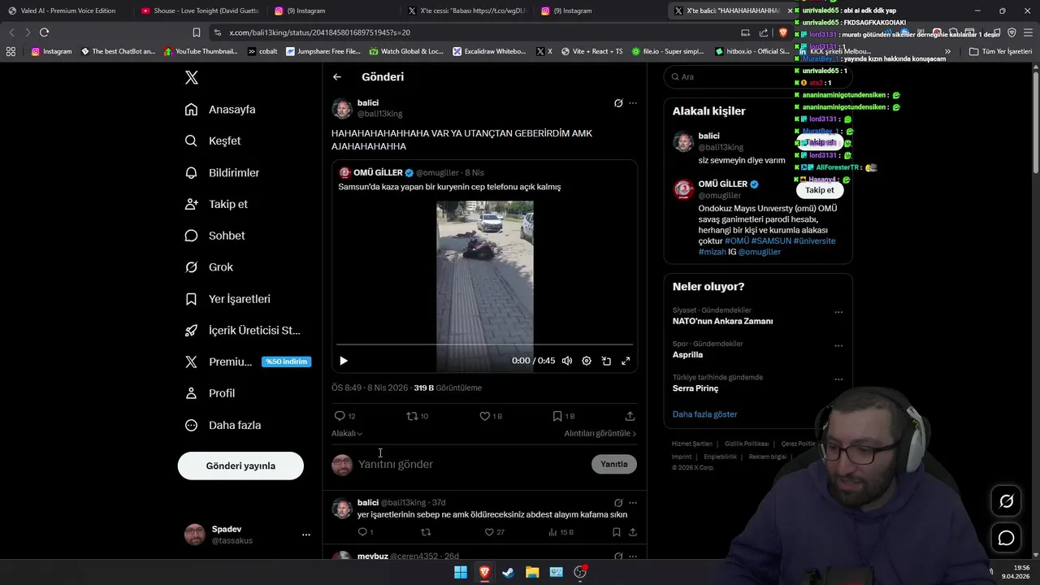Open options for Serra Pirinç trend
The width and height of the screenshot is (1040, 585).
pyautogui.click(x=838, y=379)
